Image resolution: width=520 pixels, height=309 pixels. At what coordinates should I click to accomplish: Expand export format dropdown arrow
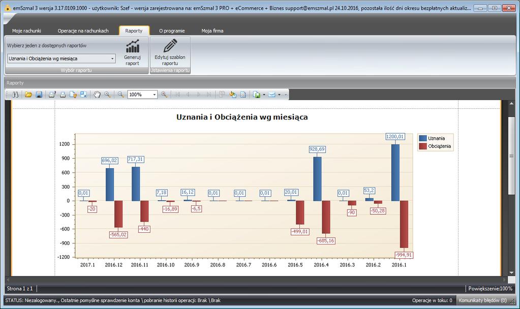pos(264,95)
